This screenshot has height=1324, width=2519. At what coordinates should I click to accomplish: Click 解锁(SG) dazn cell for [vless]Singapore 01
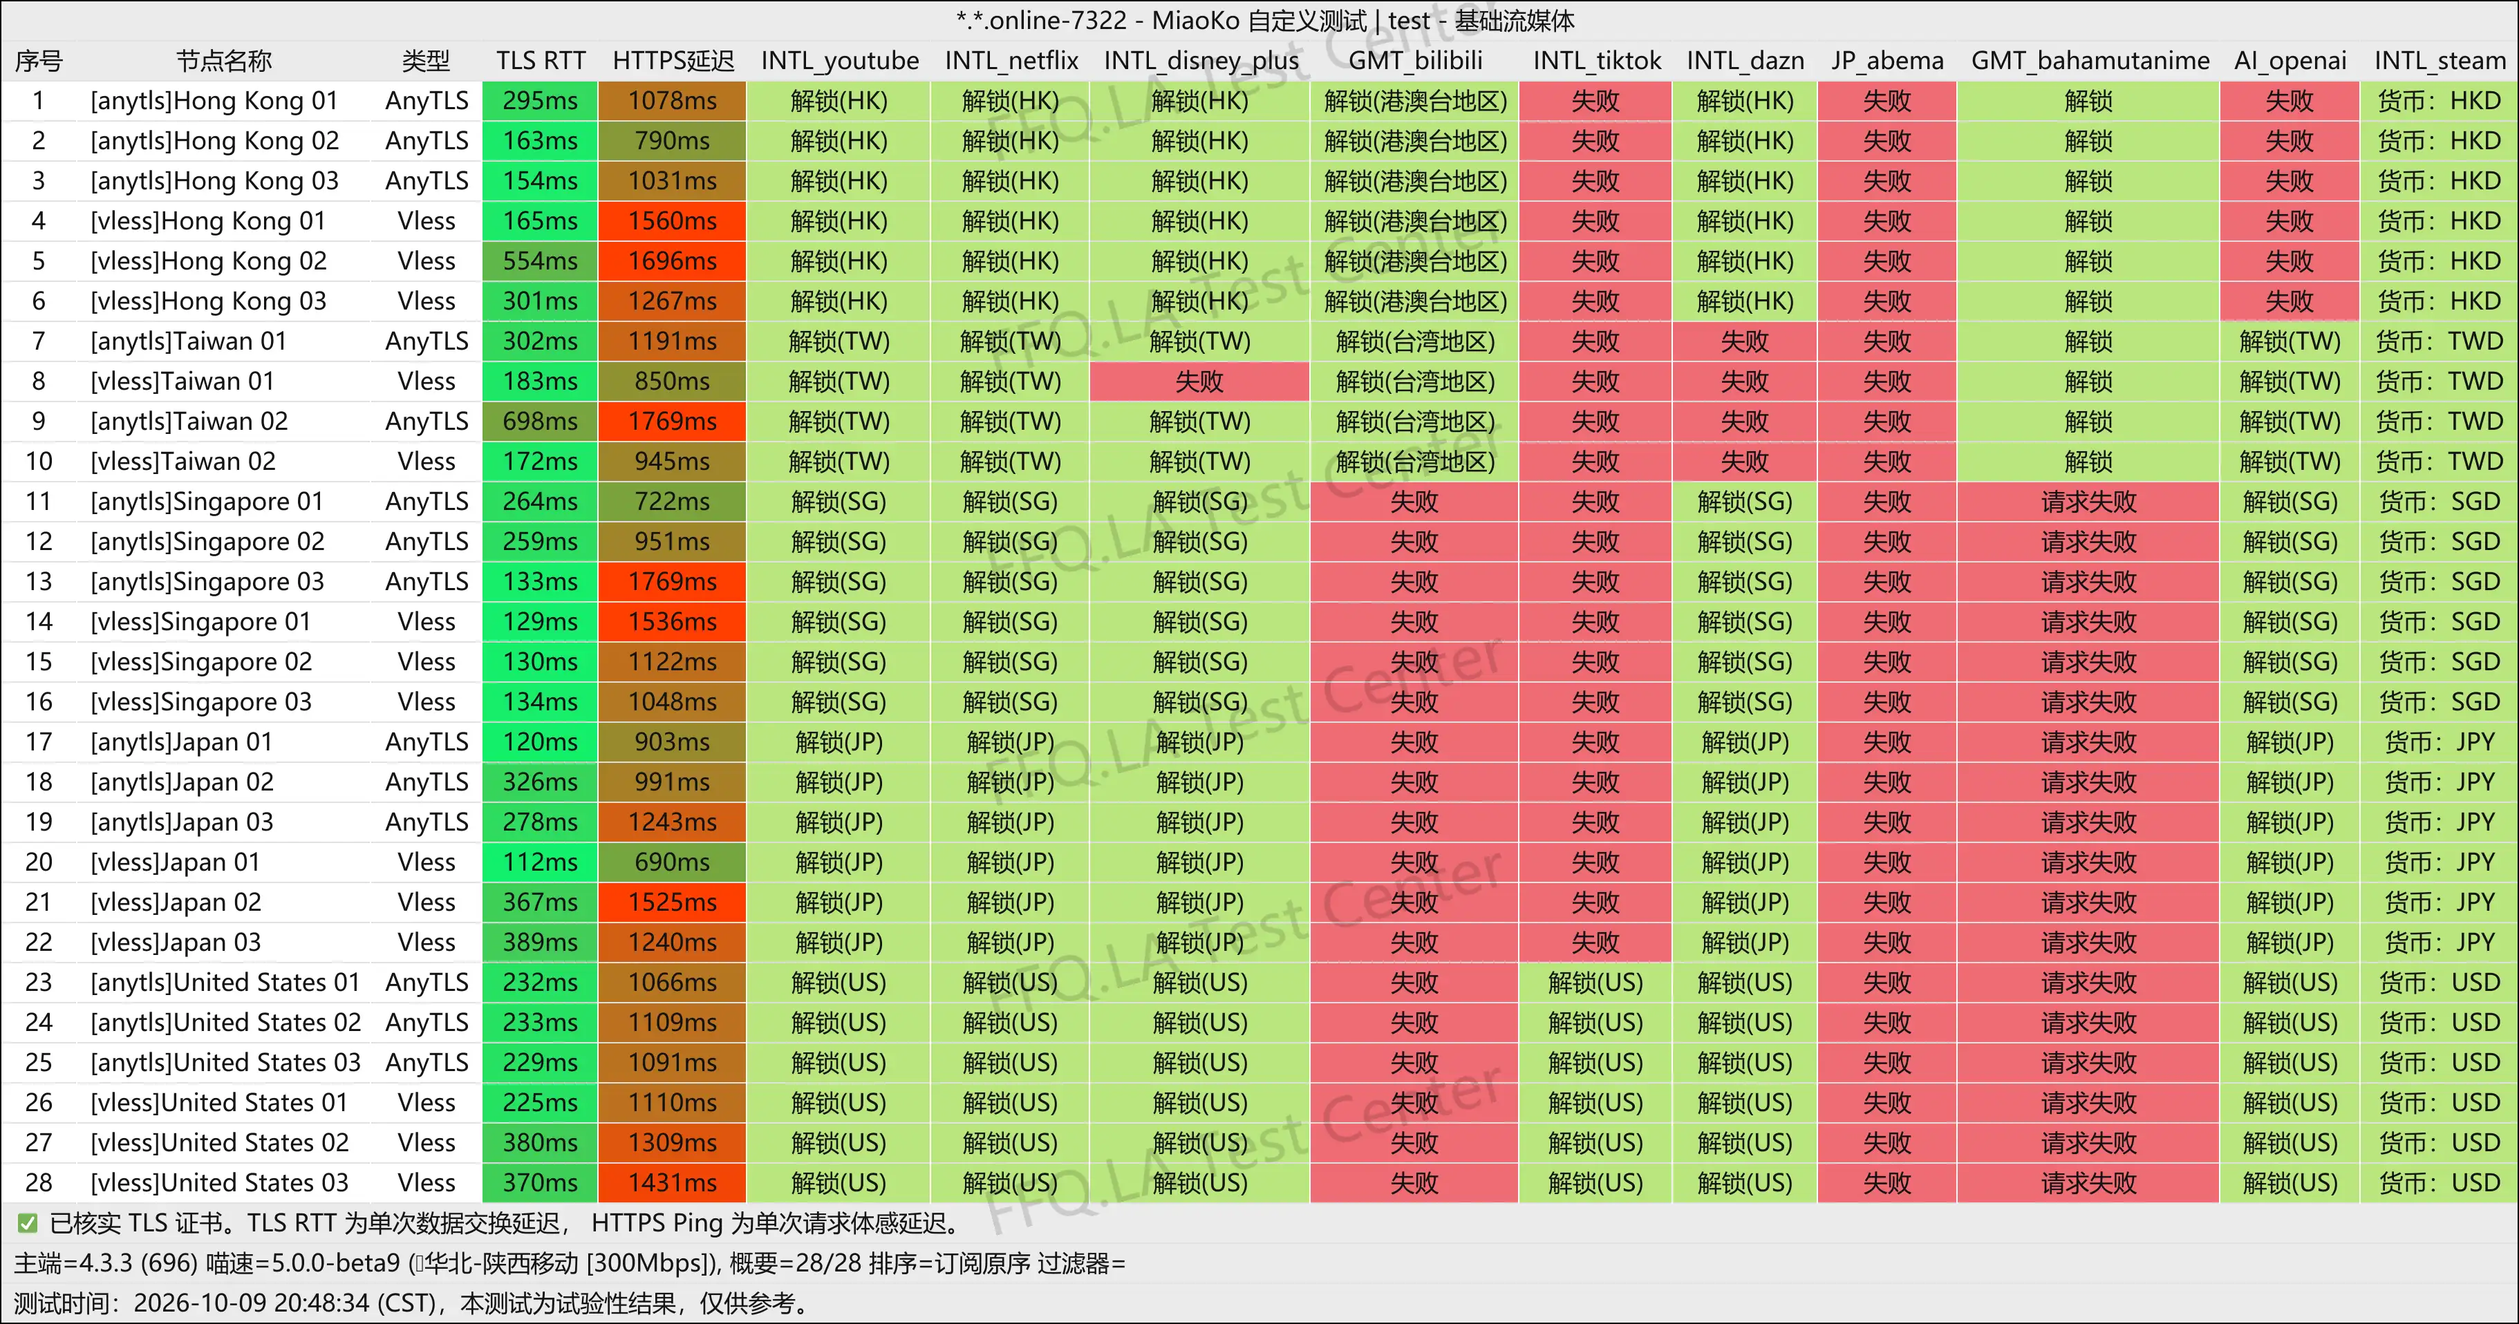click(1745, 622)
